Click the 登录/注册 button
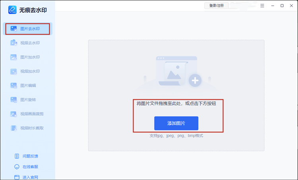 (x=216, y=6)
